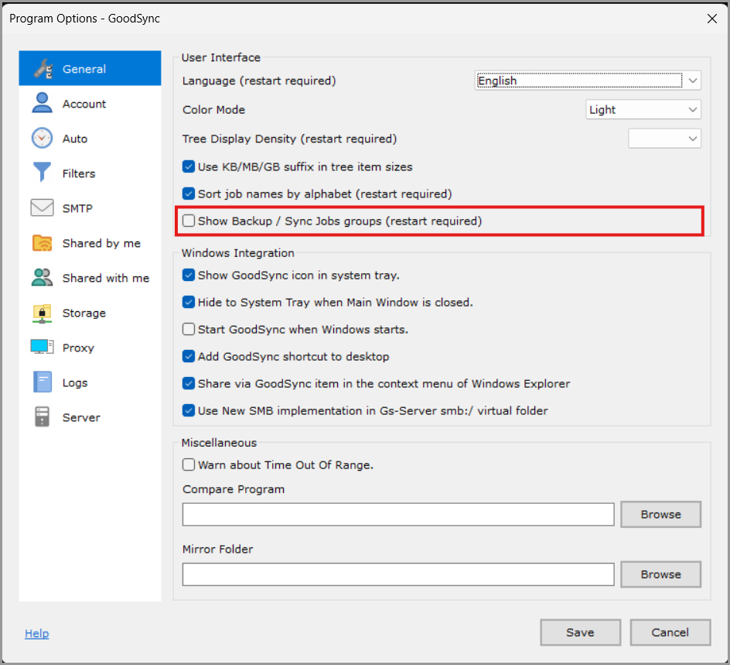Cancel the options dialog
The width and height of the screenshot is (730, 665).
point(670,632)
